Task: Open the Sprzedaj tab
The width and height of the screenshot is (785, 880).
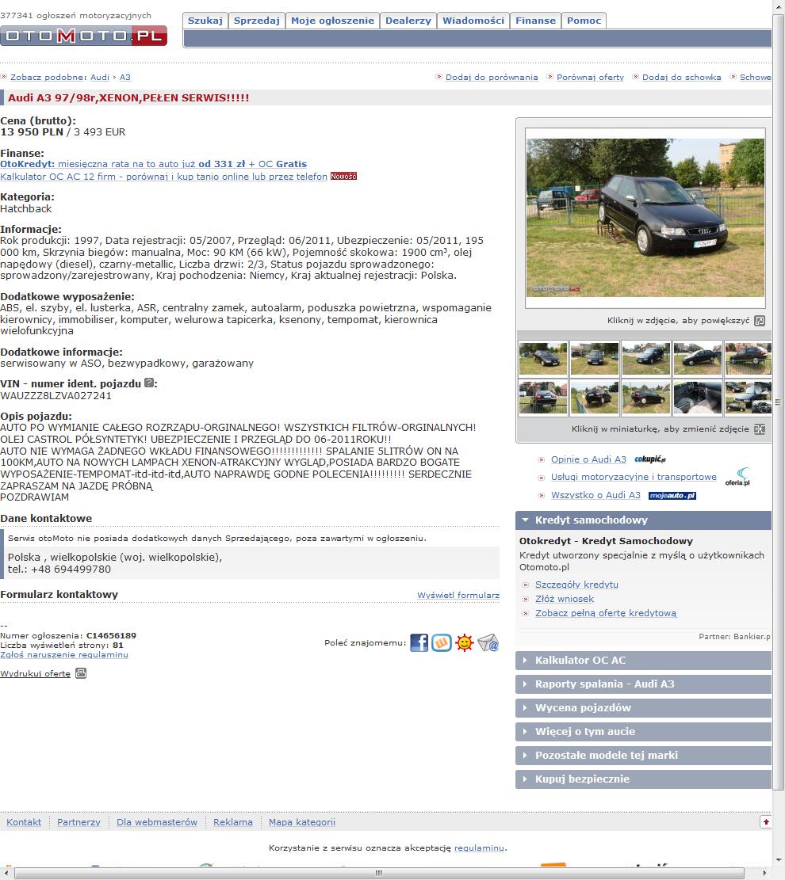Action: tap(257, 21)
